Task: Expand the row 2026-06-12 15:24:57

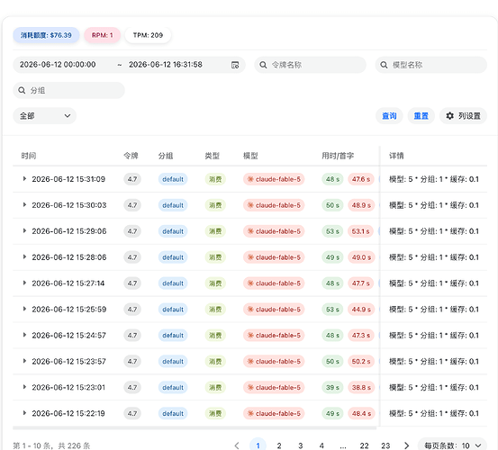Action: pos(24,335)
